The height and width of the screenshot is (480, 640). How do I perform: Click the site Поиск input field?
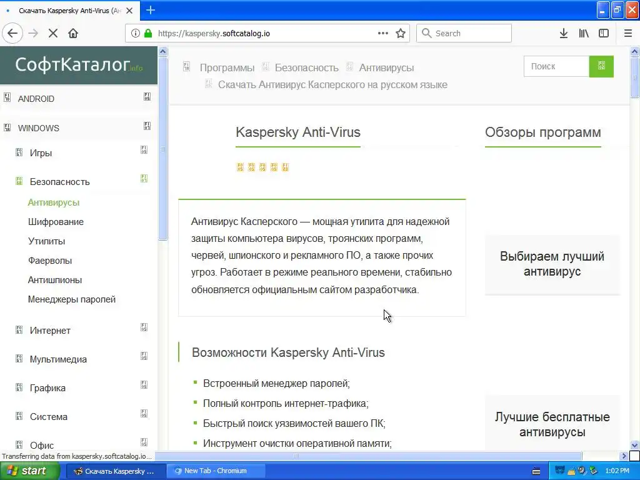(557, 66)
